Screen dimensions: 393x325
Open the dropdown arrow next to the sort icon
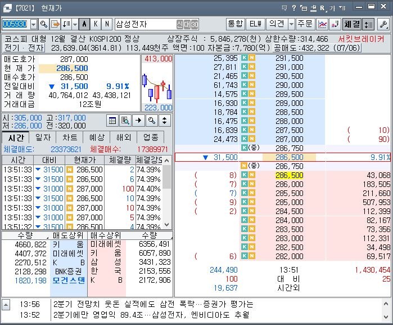75,24
